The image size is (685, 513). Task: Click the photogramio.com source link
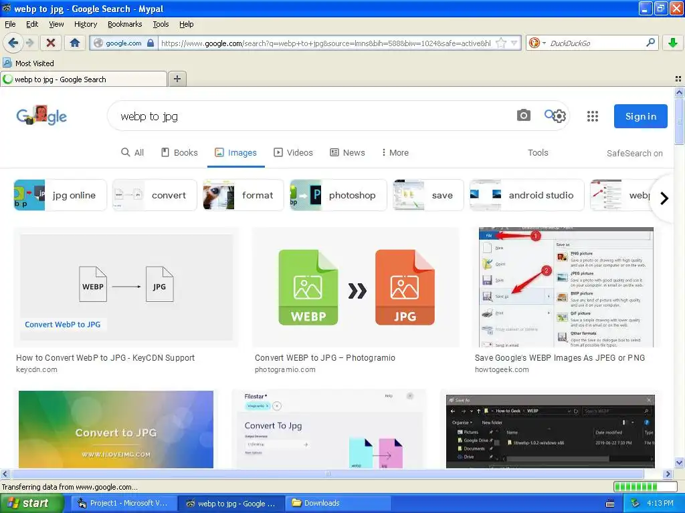tap(285, 369)
